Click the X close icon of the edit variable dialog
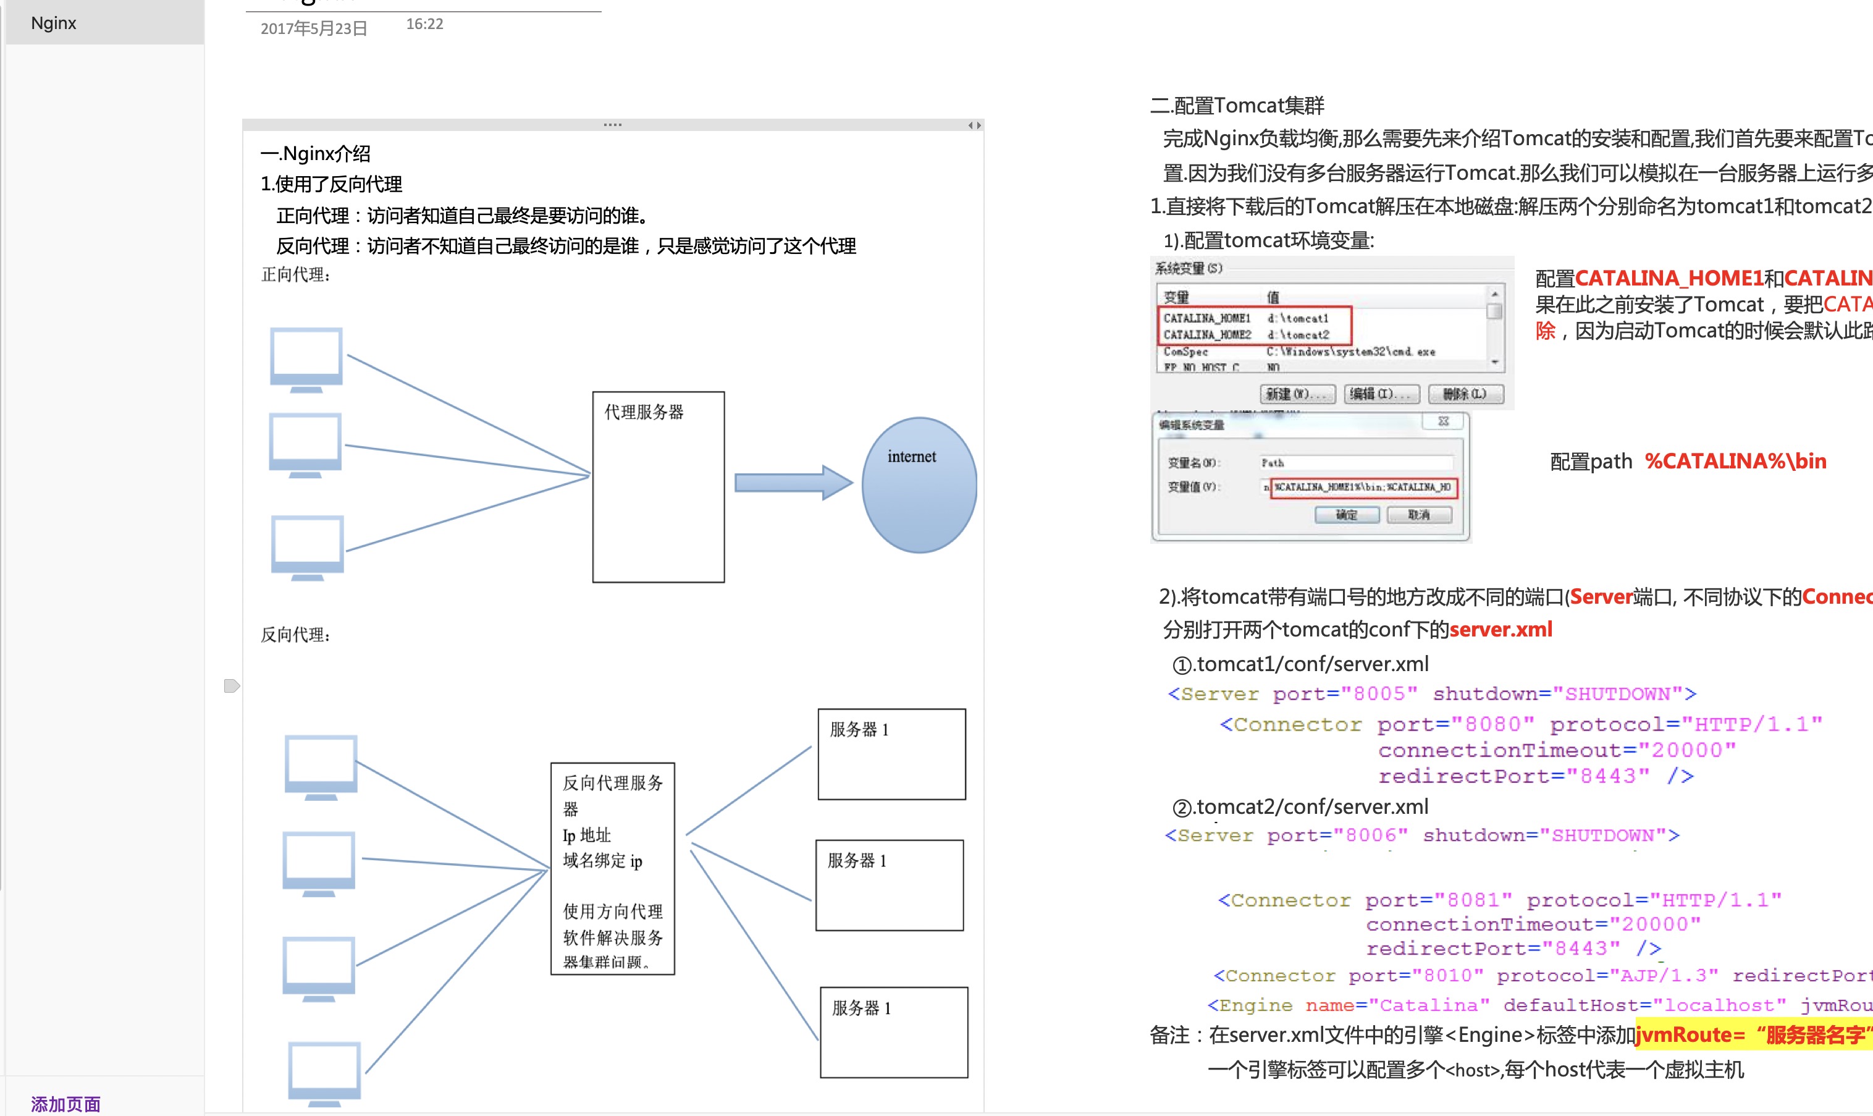The height and width of the screenshot is (1116, 1873). [1443, 422]
